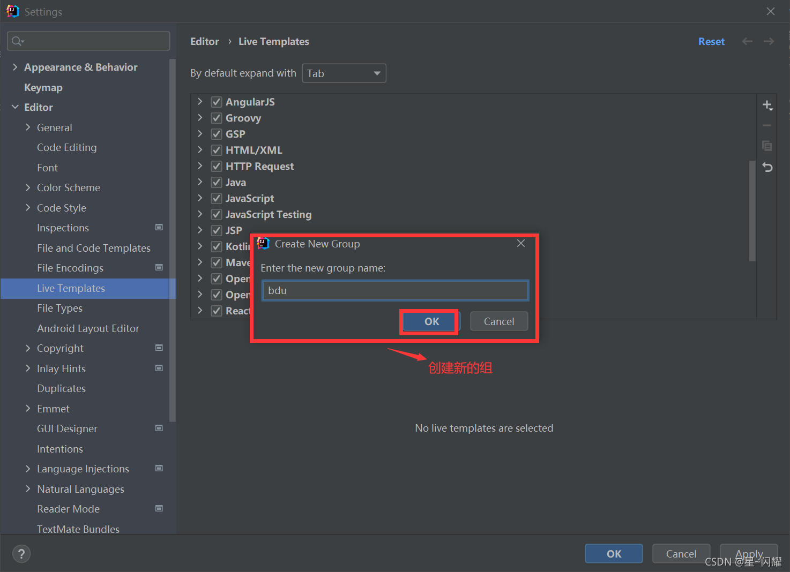The height and width of the screenshot is (572, 790).
Task: Click OK in Create New Group dialog
Action: click(x=431, y=321)
